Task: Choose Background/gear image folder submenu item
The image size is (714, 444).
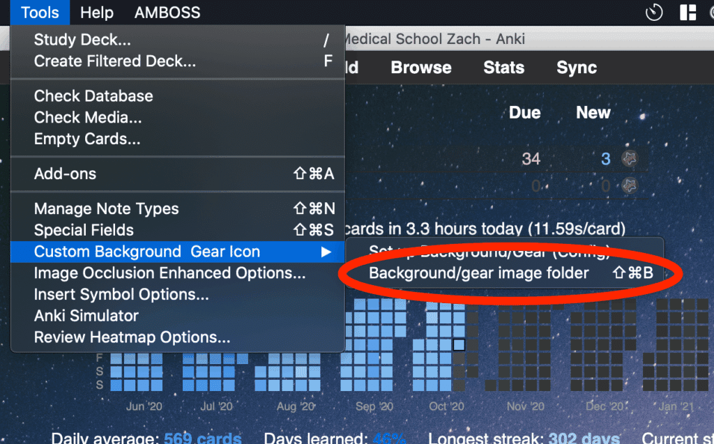Action: (505, 273)
